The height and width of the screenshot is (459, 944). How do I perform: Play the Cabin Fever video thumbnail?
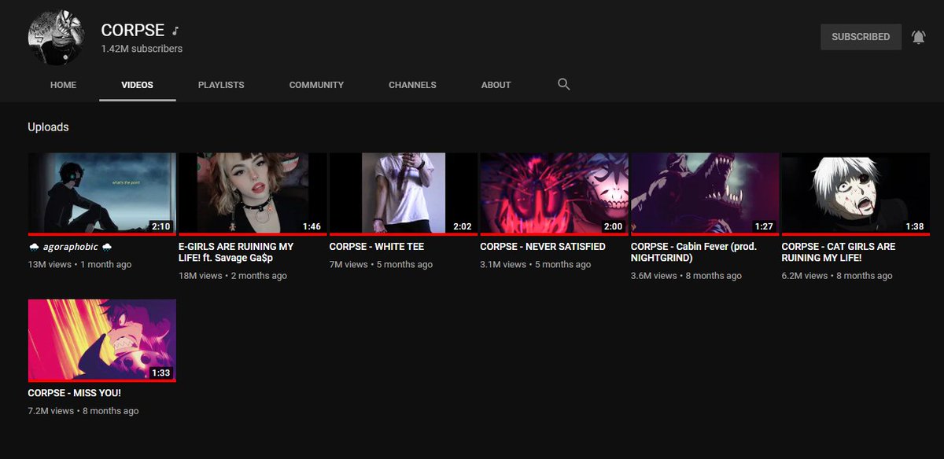click(x=704, y=193)
